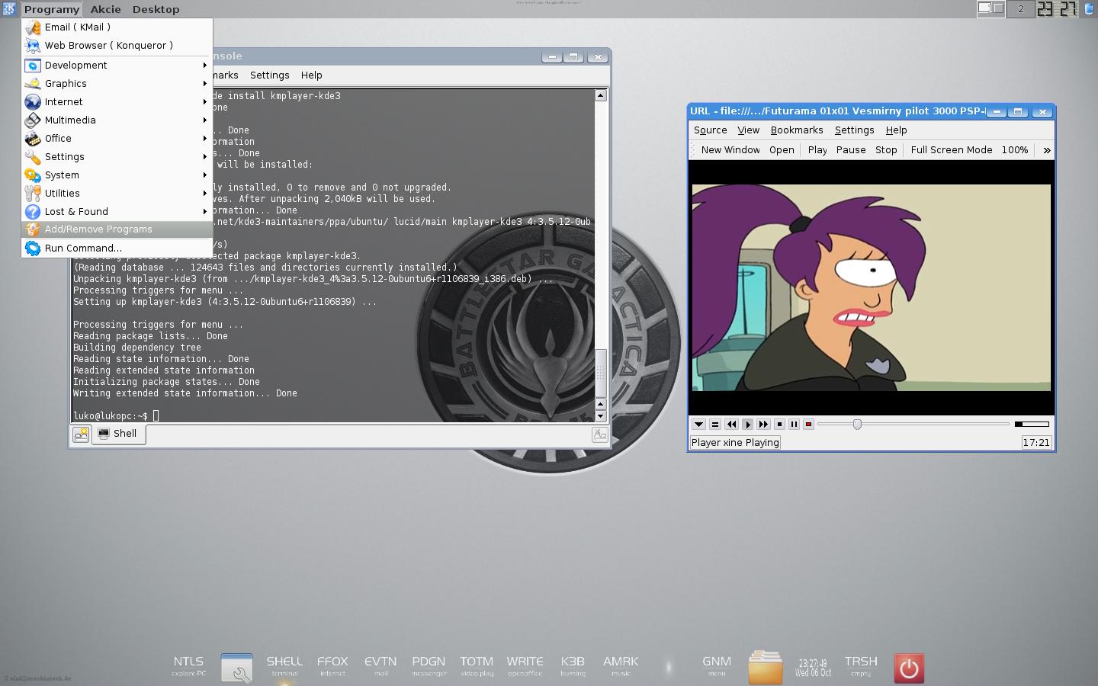Screen dimensions: 1098x686
Task: Open the player config dropdown triangle button
Action: point(698,424)
